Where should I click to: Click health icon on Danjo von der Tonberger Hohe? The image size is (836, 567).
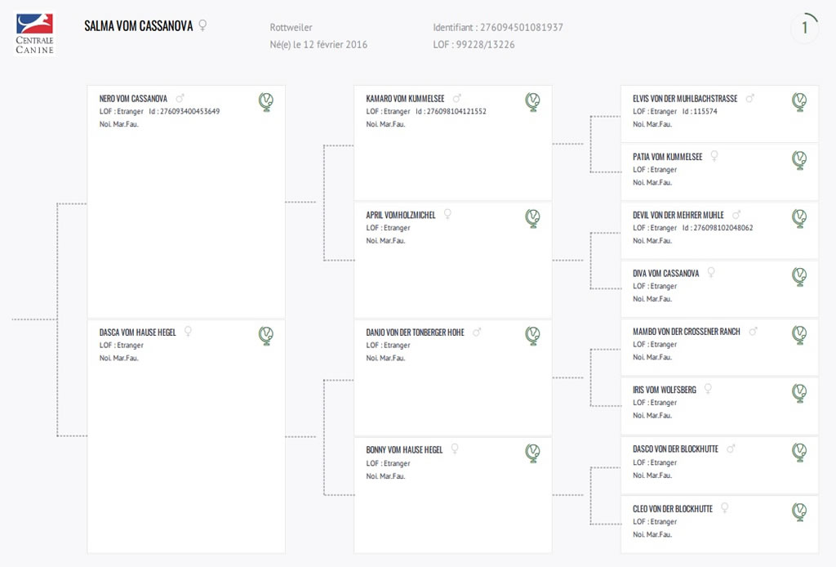(532, 336)
